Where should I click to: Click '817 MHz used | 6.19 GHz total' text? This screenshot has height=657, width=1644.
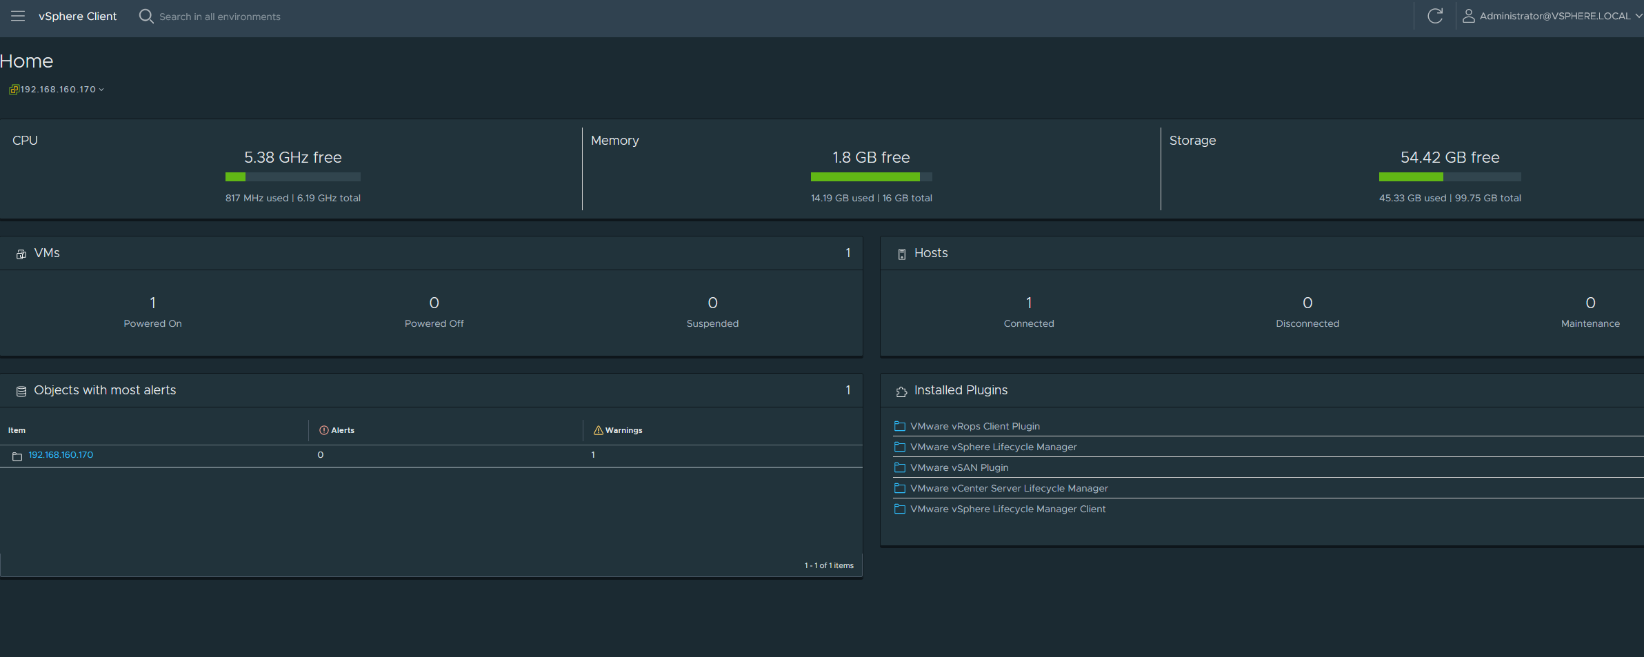coord(293,198)
